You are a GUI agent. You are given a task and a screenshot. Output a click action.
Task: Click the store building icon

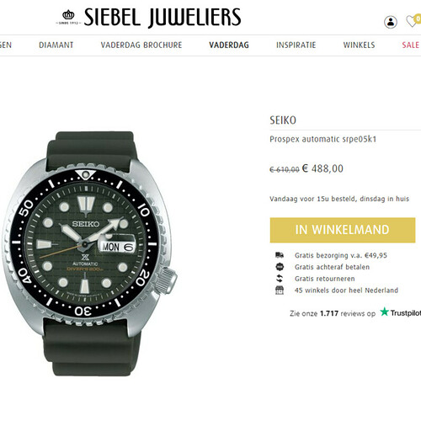click(x=280, y=290)
